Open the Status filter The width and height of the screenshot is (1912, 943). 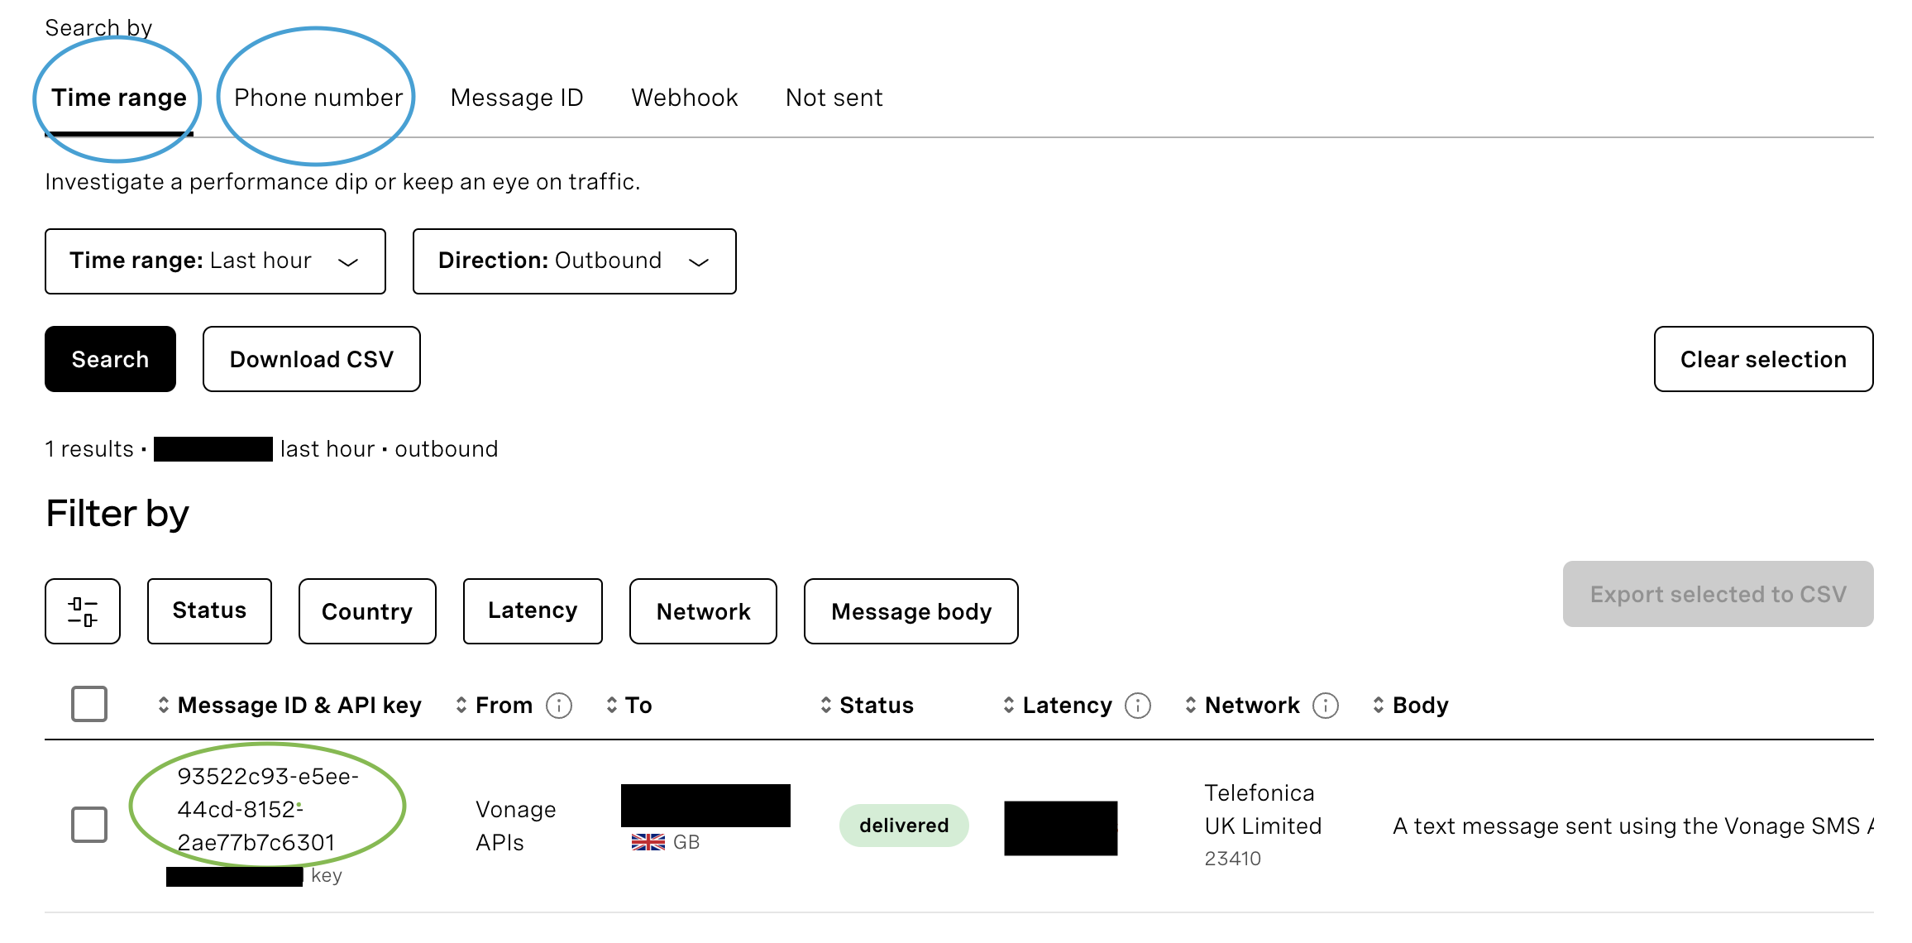pos(209,611)
